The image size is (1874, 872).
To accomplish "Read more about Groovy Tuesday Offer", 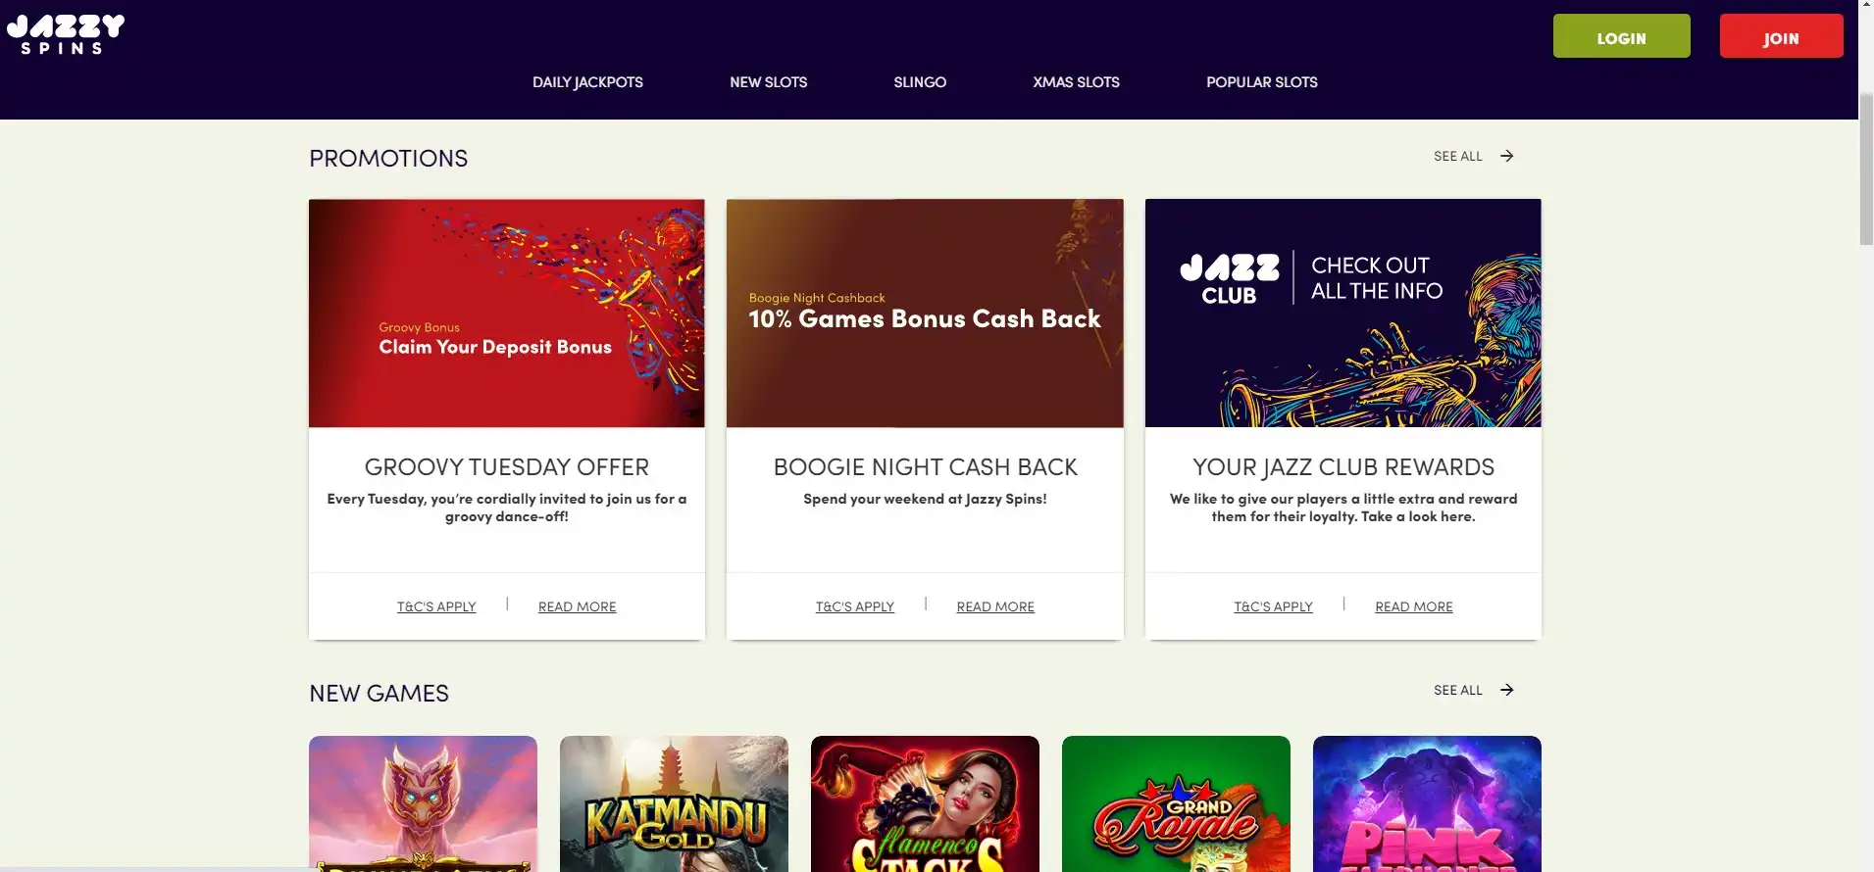I will pos(577,606).
